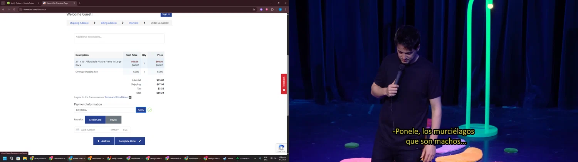Click the Complete Order button
Image resolution: width=578 pixels, height=162 pixels.
click(130, 141)
